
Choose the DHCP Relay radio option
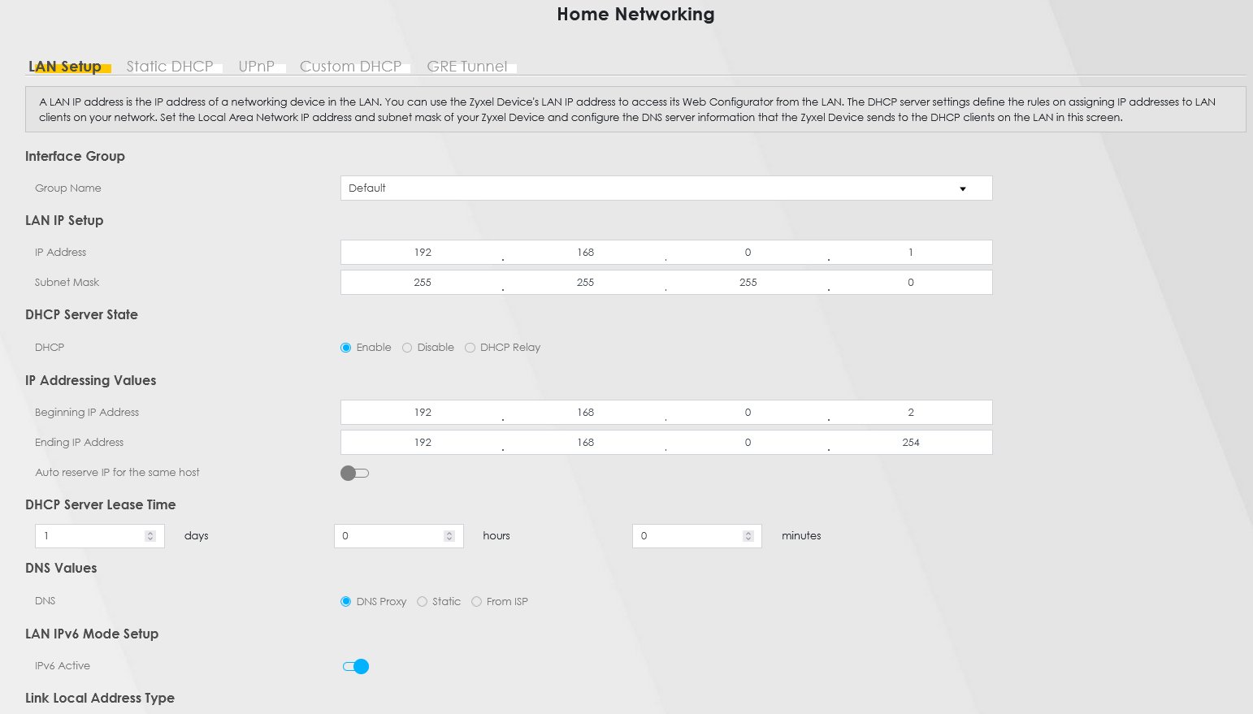pos(470,348)
